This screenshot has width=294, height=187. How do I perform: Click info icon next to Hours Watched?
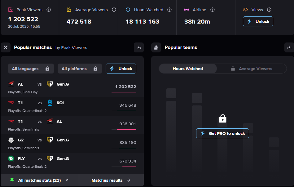(x=169, y=10)
